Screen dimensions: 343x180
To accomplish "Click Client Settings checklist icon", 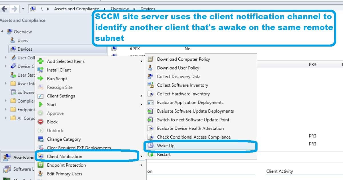I will 41,96.
